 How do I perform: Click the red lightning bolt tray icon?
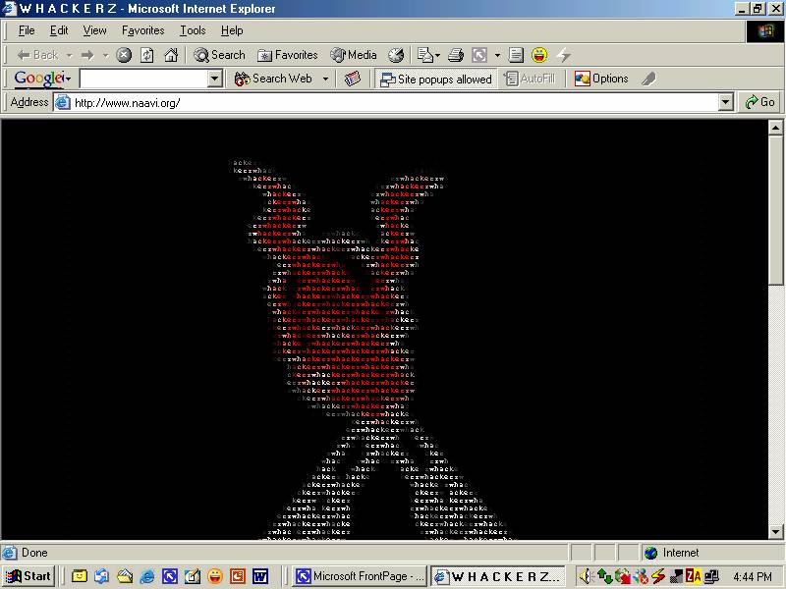coord(658,576)
